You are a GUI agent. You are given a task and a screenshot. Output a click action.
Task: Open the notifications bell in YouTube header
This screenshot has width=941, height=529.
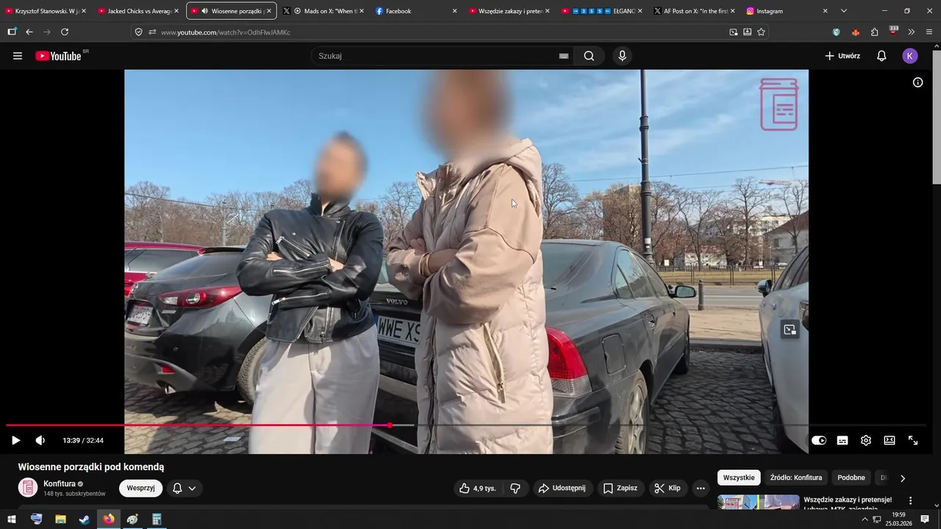coord(881,56)
